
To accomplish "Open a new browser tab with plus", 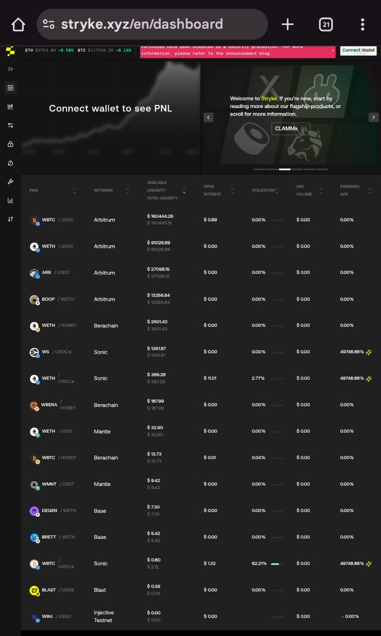I will 287,24.
